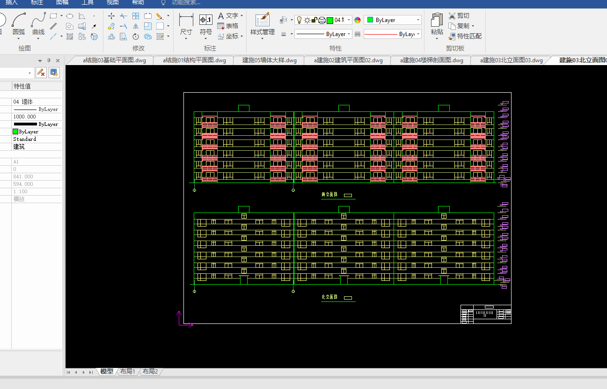Select the arrow leader tool in 绘图
The image size is (607, 389).
(x=94, y=26)
